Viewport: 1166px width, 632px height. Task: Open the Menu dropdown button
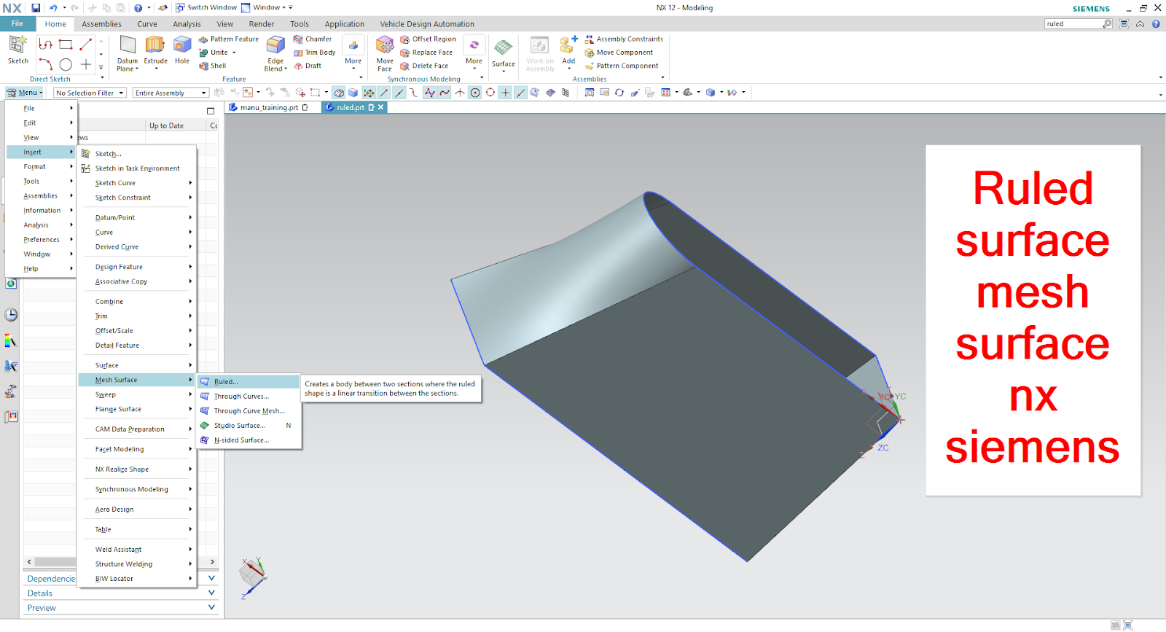click(x=25, y=93)
